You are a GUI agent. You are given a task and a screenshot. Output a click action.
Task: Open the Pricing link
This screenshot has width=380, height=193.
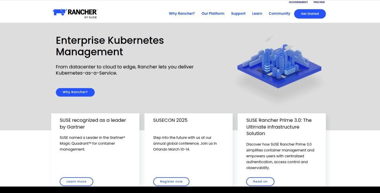[319, 2]
